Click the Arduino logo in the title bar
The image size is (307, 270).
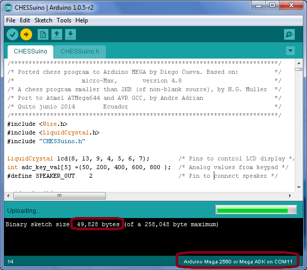pyautogui.click(x=8, y=8)
